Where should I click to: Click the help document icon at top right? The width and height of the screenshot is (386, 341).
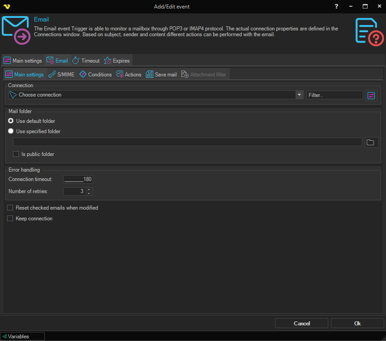tap(369, 31)
